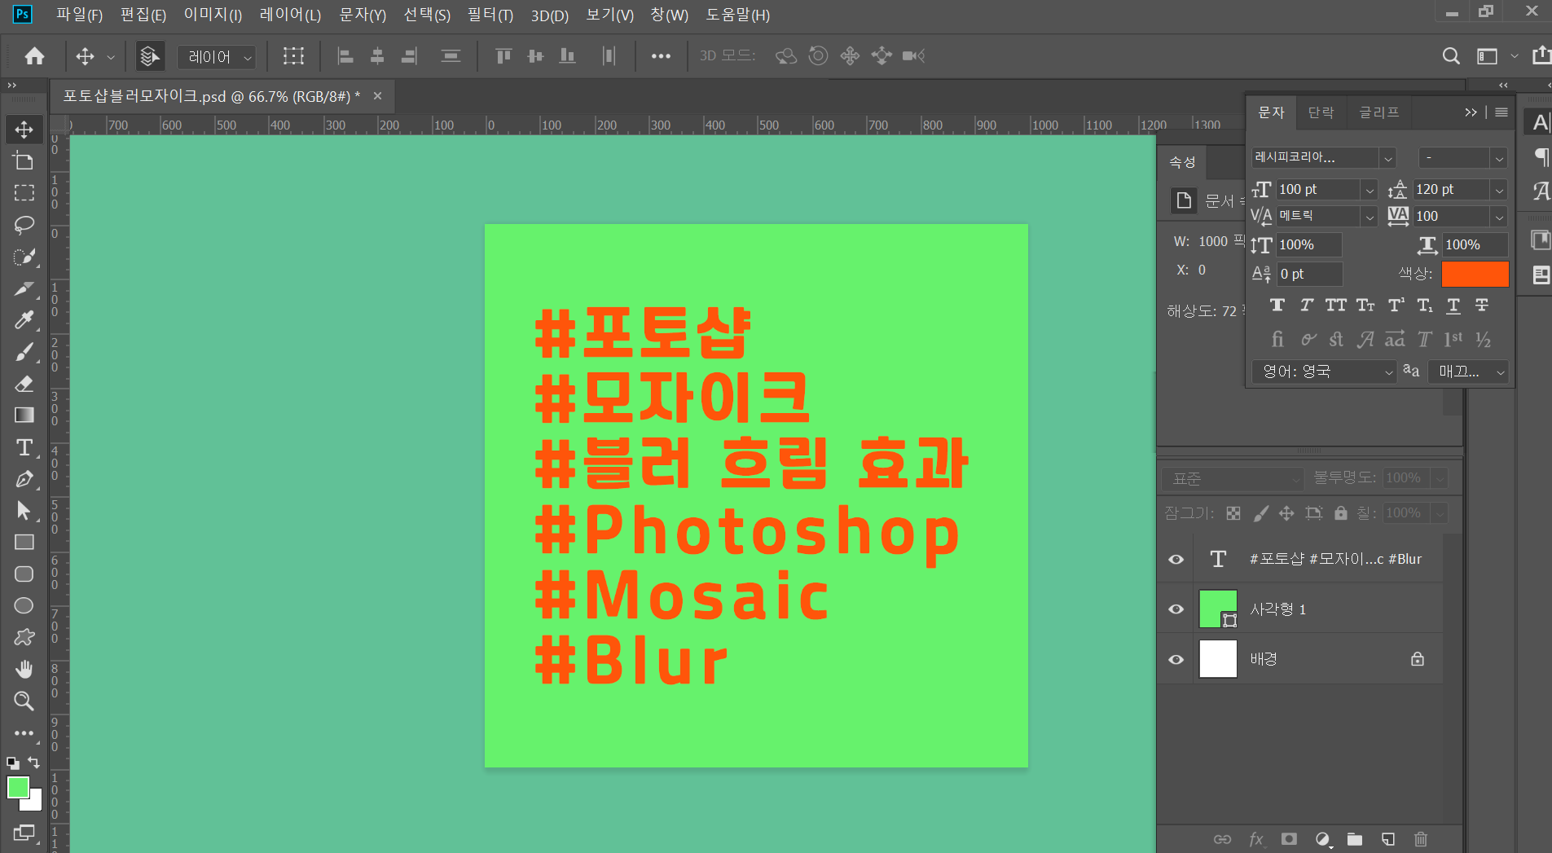Screen dimensions: 1552x853
Task: Hide the text layer #포토샵
Action: point(1176,560)
